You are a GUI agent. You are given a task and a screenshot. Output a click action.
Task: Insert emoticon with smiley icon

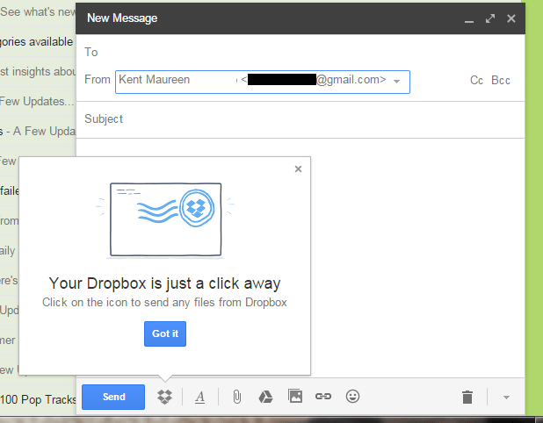[x=352, y=397]
